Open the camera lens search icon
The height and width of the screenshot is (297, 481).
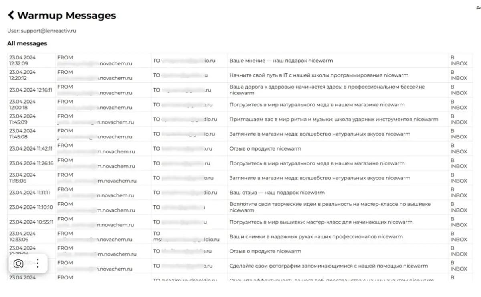[x=18, y=264]
